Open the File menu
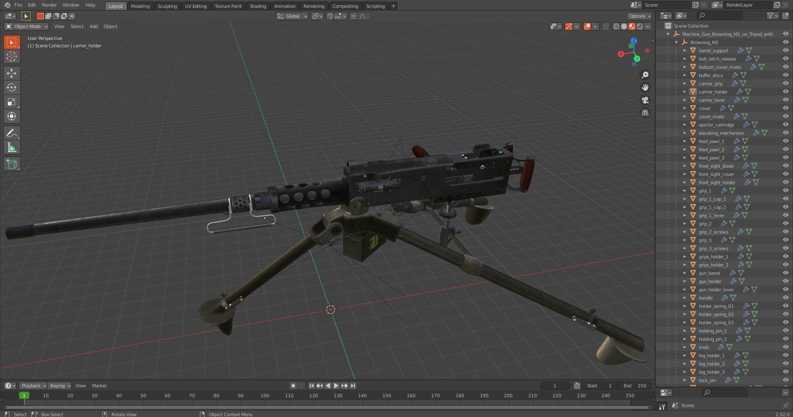 [x=18, y=5]
